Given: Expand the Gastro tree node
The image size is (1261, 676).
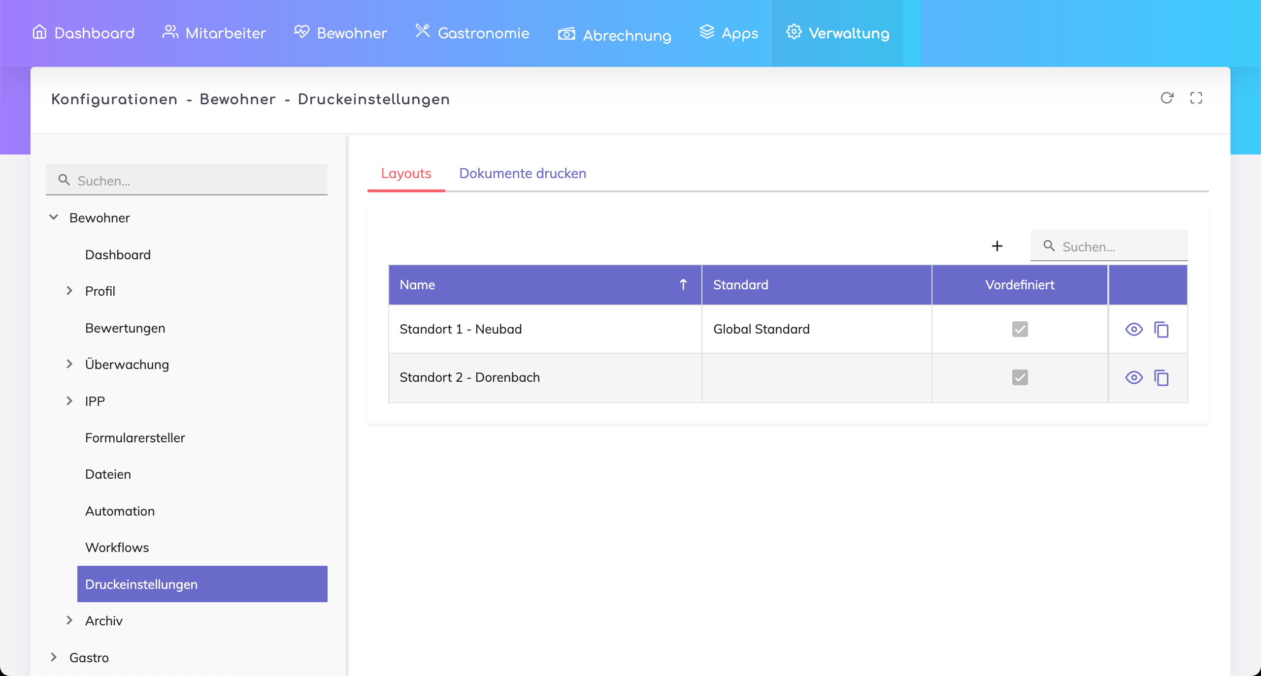Looking at the screenshot, I should pyautogui.click(x=54, y=657).
